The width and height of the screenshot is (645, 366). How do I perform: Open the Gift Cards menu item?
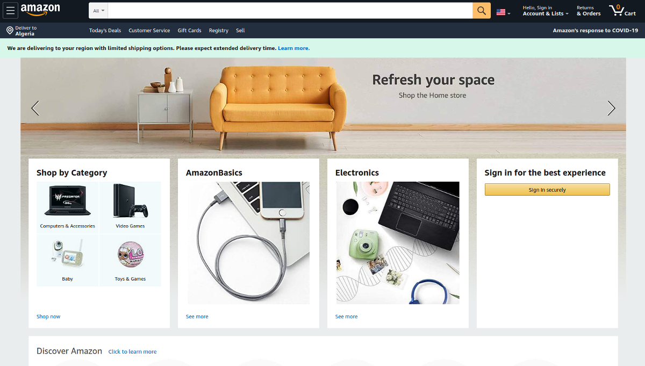click(189, 31)
